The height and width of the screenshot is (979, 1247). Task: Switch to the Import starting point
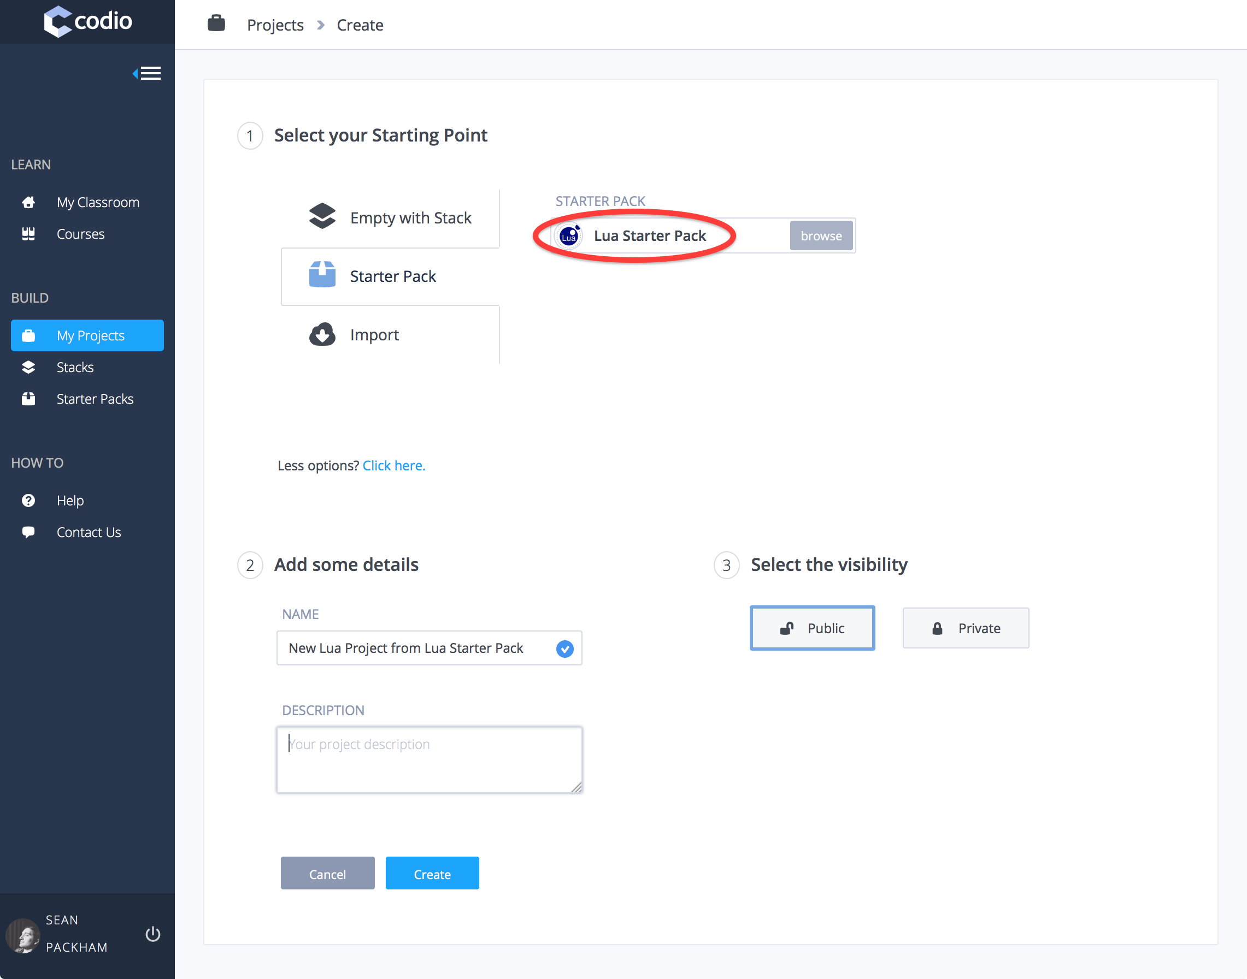click(x=374, y=335)
